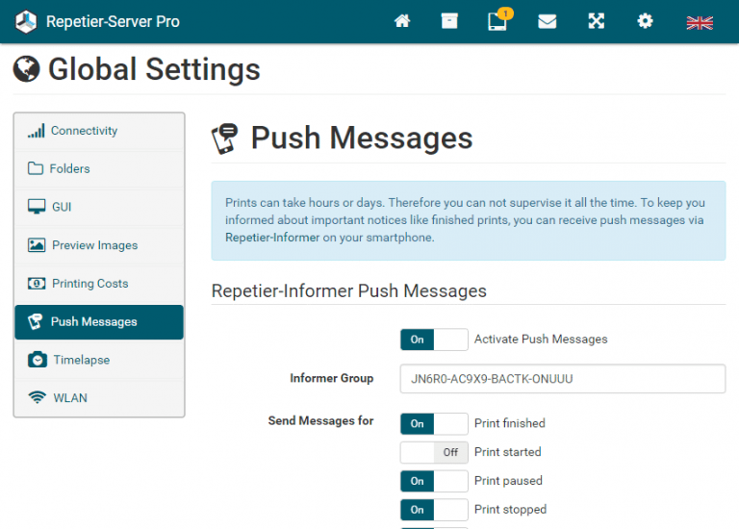
Task: Open the Folders settings tab
Action: pos(99,168)
